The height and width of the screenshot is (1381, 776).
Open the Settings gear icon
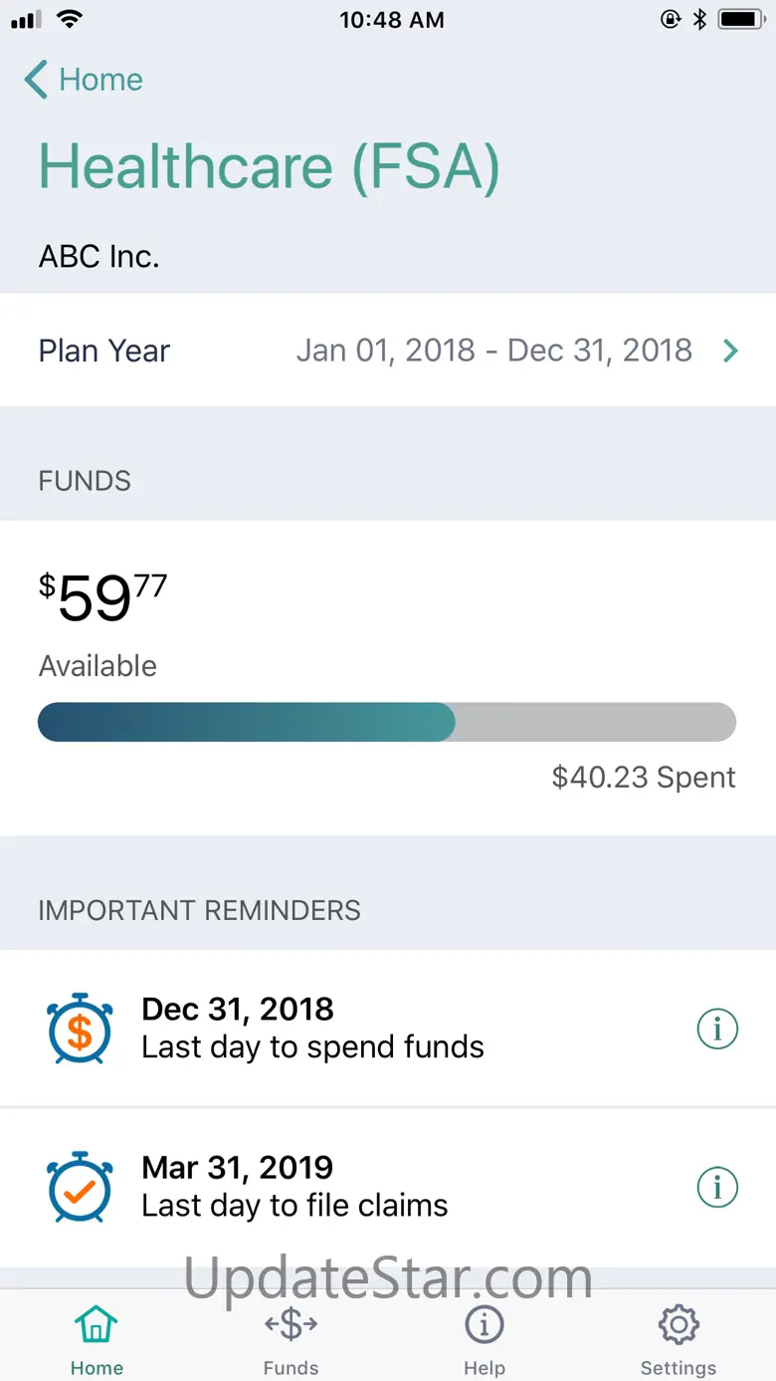click(x=679, y=1325)
